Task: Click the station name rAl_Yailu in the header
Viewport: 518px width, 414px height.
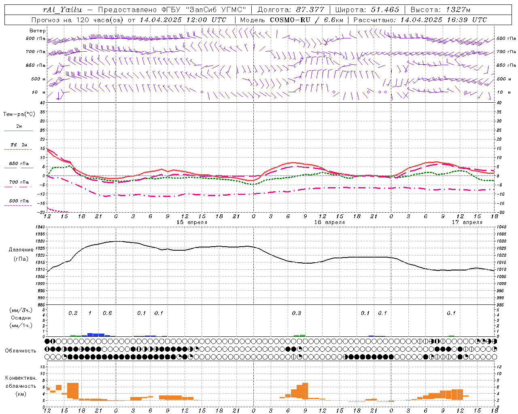Action: click(x=62, y=10)
